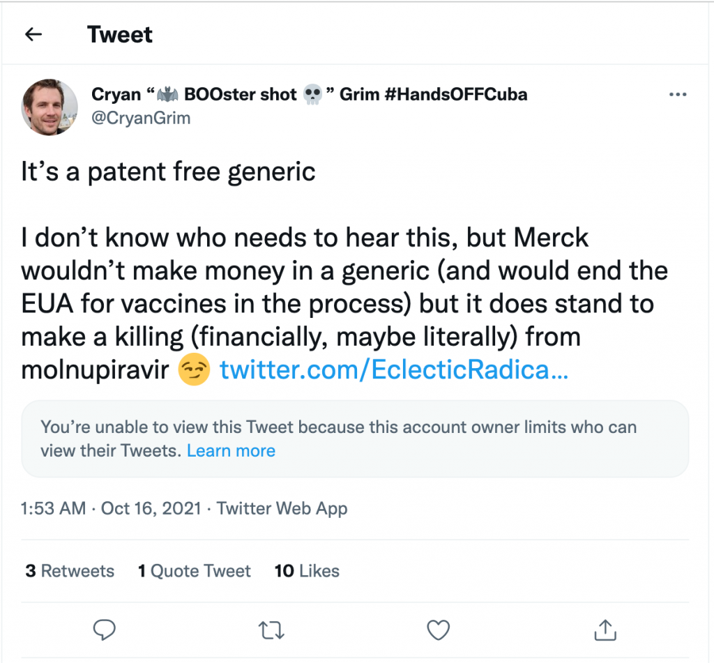Click the retweet arrows icon
This screenshot has width=714, height=663.
(x=271, y=630)
